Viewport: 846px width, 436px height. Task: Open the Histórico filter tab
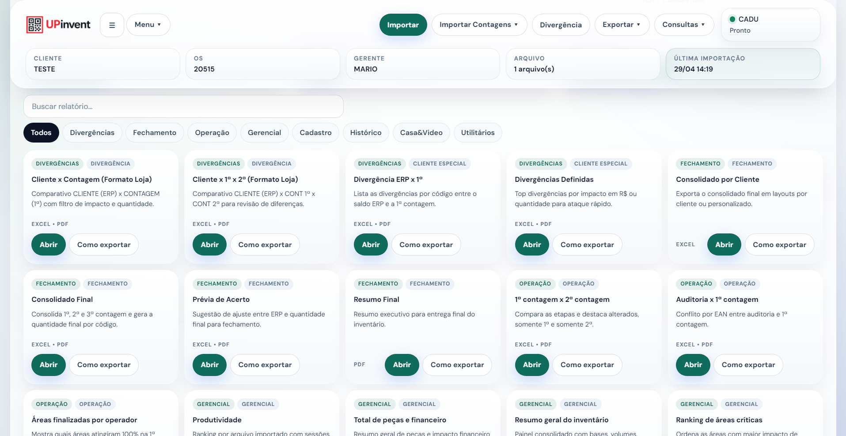click(x=366, y=132)
